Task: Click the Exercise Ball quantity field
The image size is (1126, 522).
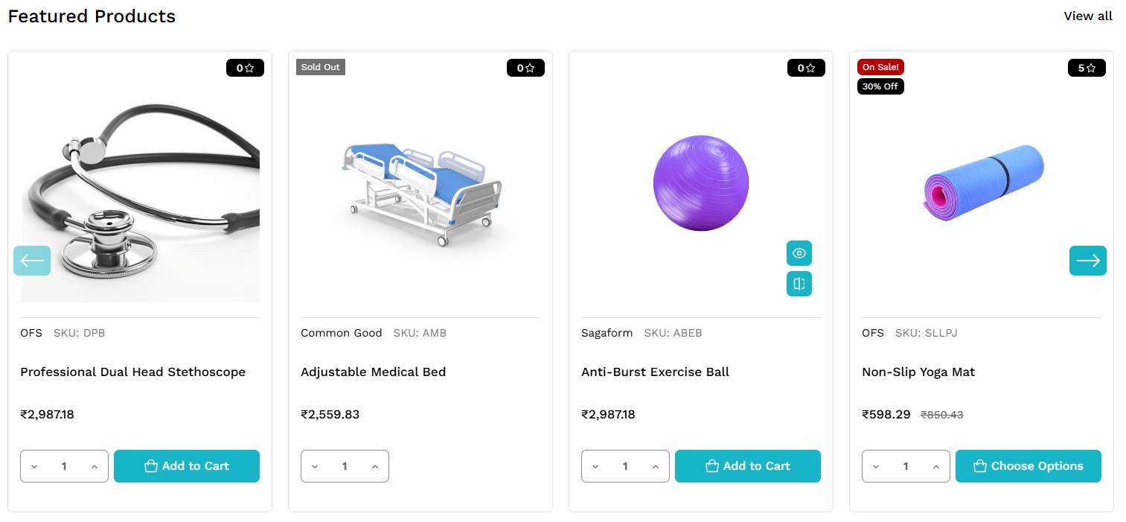Action: pos(625,466)
